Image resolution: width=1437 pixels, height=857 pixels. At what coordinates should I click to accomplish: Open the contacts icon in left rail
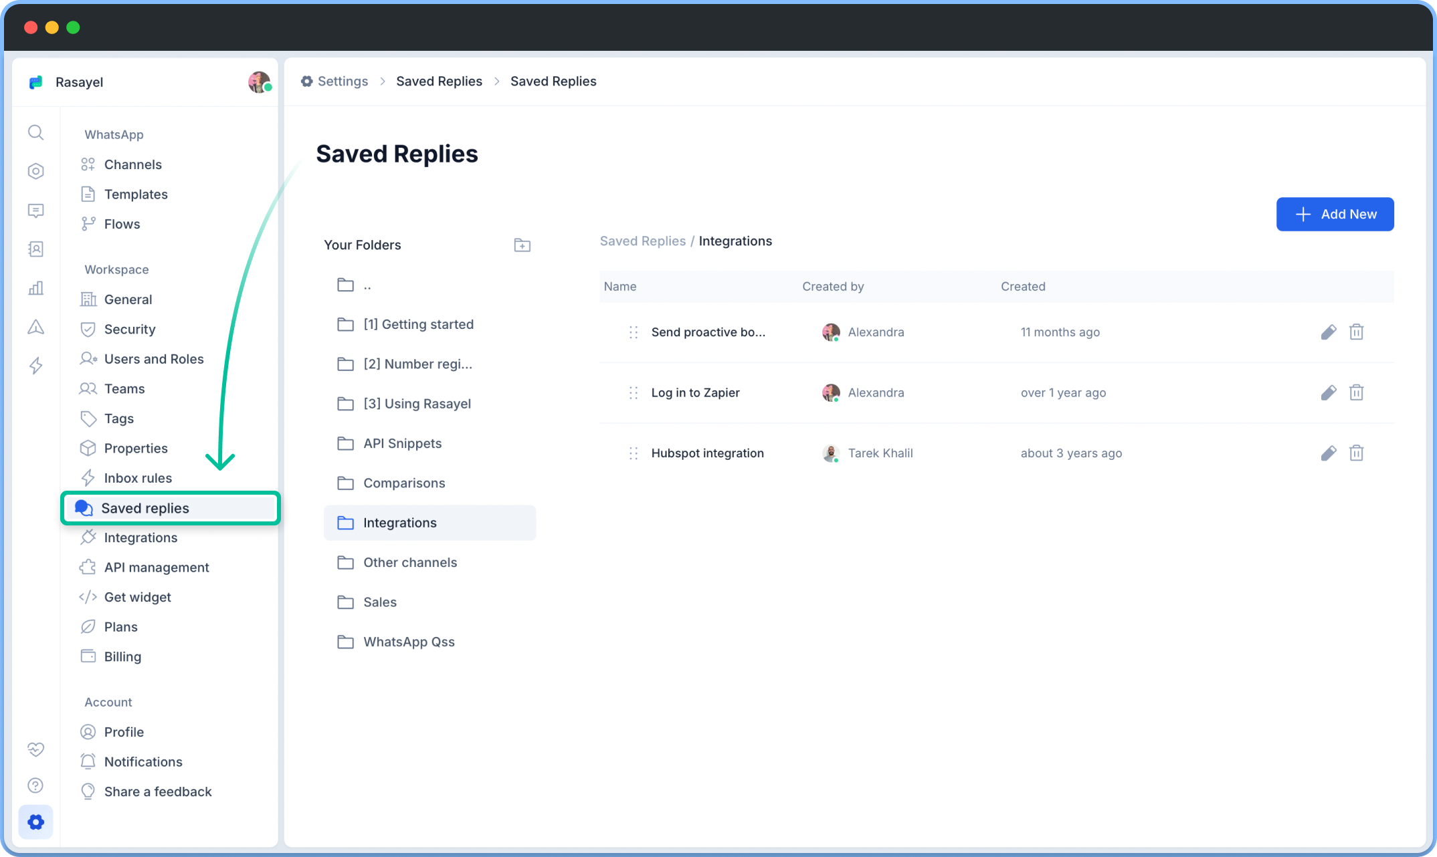click(x=36, y=249)
